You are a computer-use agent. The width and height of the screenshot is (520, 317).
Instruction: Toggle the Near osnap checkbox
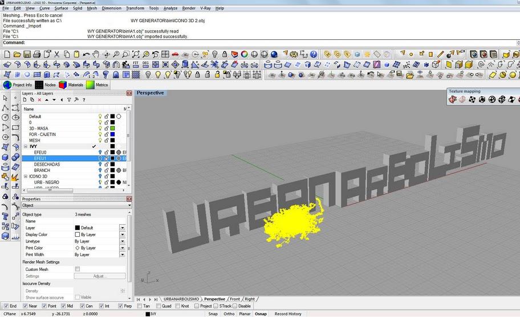click(x=25, y=306)
